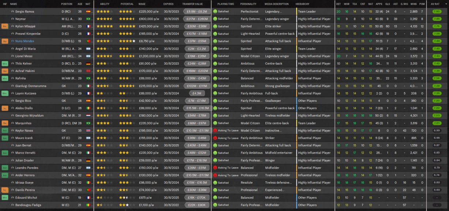The image size is (449, 211).
Task: Click the player info icon left of Sergio Ramos
Action: 13,12
